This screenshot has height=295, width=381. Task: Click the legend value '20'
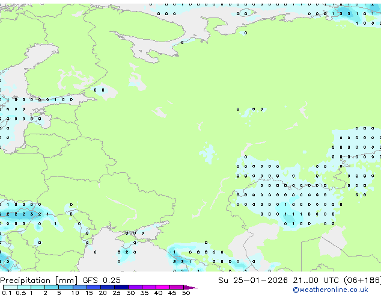pyautogui.click(x=103, y=293)
